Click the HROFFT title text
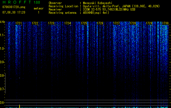 [17, 2]
